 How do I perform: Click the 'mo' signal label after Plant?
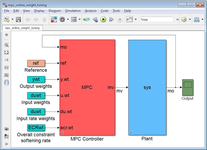click(171, 91)
